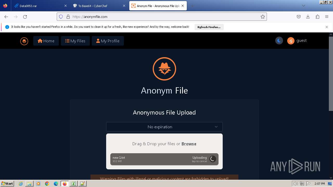Open My Files

pyautogui.click(x=75, y=41)
